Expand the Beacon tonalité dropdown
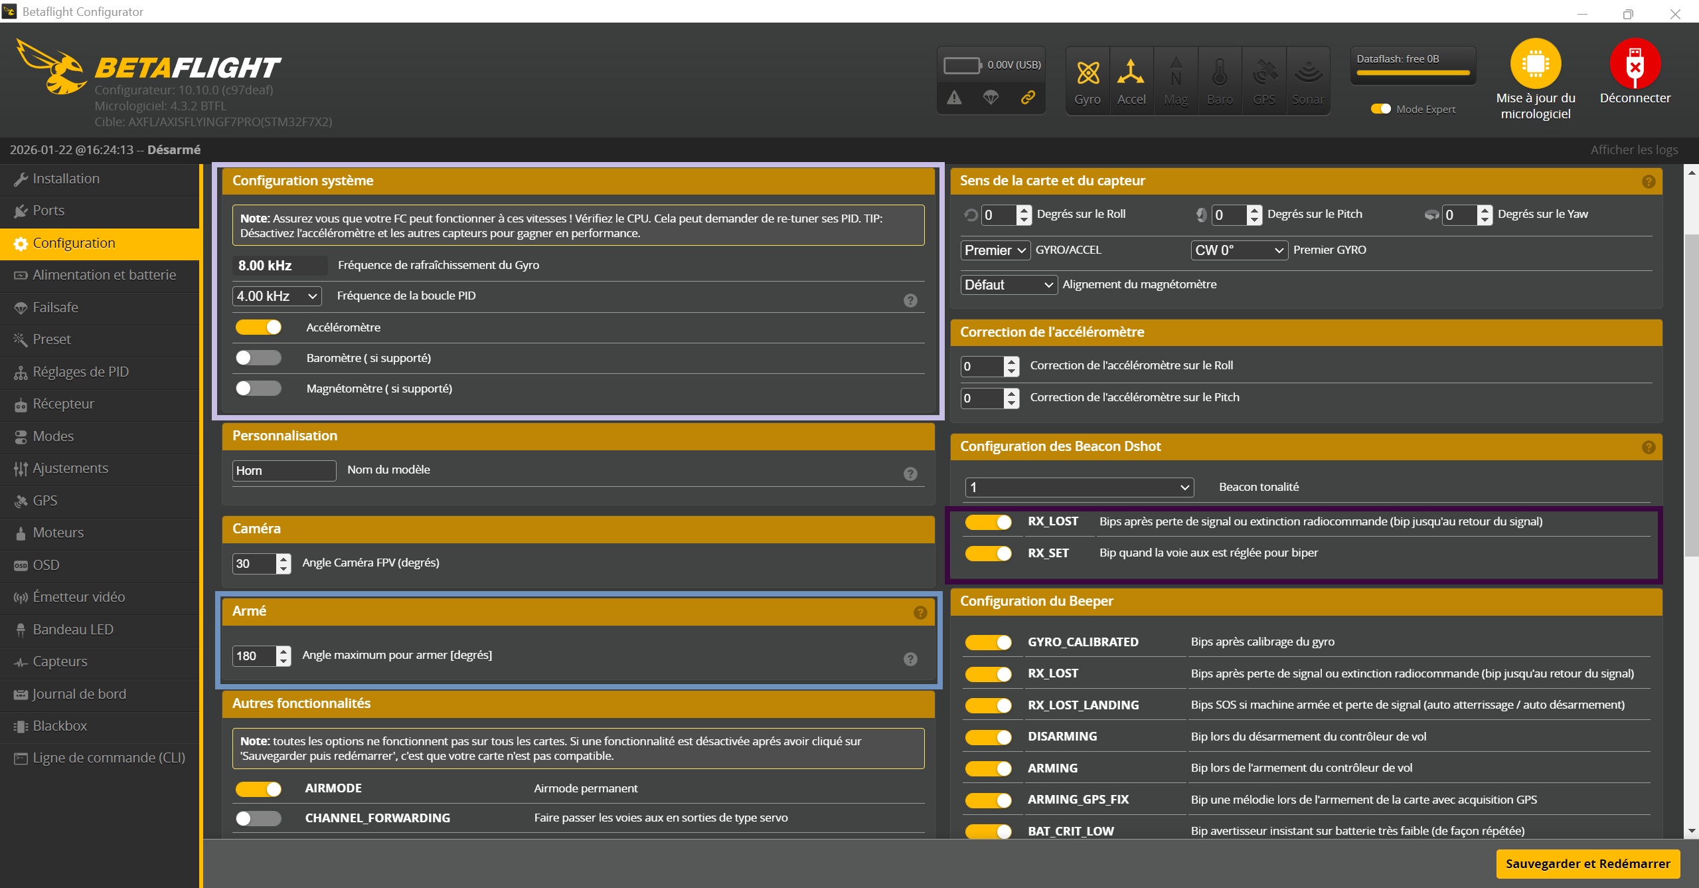The width and height of the screenshot is (1699, 888). click(x=1079, y=488)
